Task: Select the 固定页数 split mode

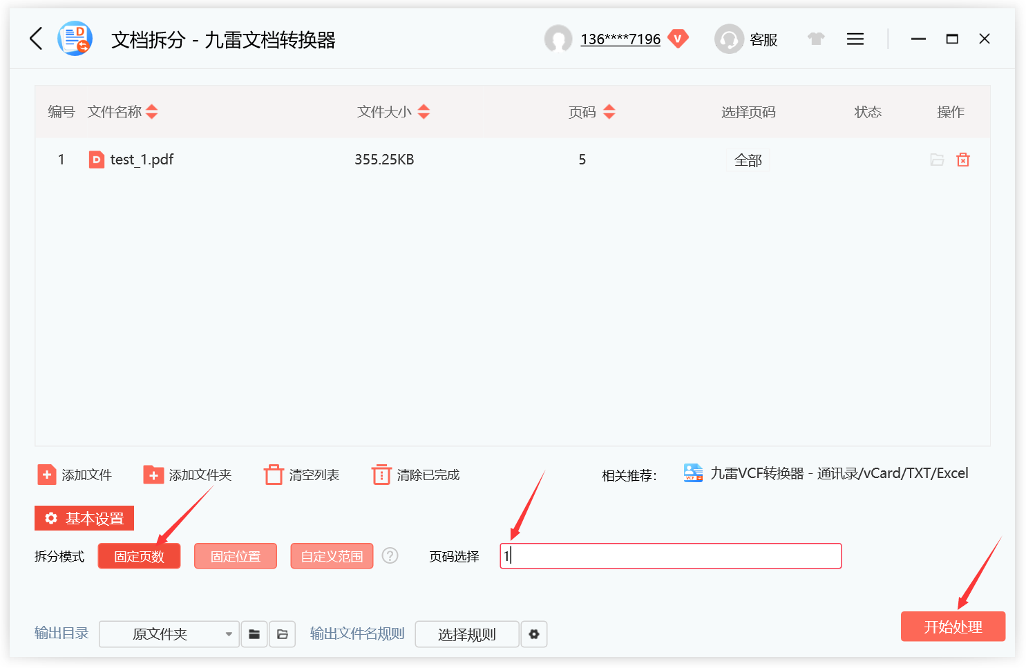Action: (139, 555)
